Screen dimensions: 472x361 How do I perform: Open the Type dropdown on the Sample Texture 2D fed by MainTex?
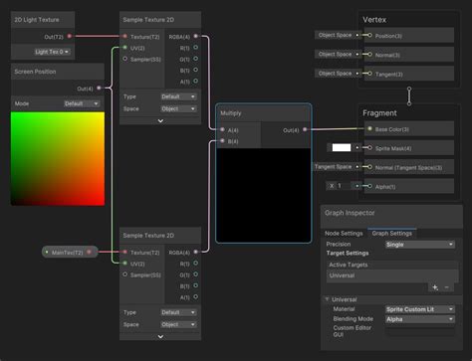[178, 312]
